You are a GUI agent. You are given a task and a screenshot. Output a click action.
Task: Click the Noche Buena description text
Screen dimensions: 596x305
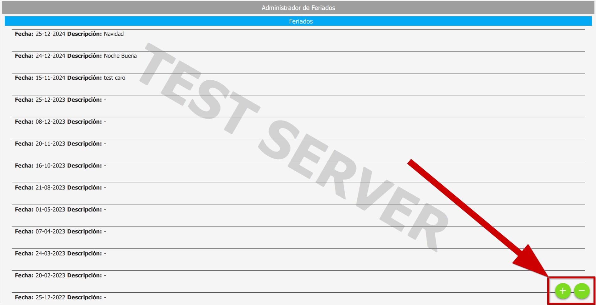tap(120, 56)
